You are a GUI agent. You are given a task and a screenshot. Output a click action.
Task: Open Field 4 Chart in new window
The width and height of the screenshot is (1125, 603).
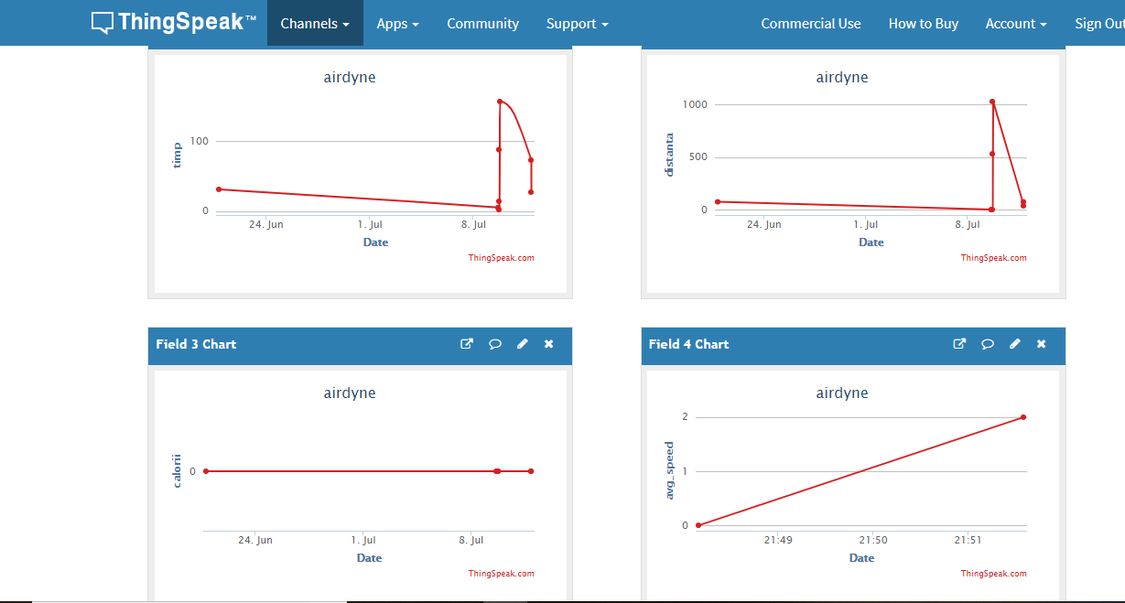click(959, 344)
